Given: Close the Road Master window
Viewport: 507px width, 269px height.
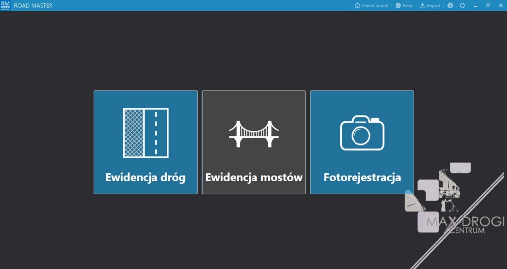Looking at the screenshot, I should (x=501, y=6).
